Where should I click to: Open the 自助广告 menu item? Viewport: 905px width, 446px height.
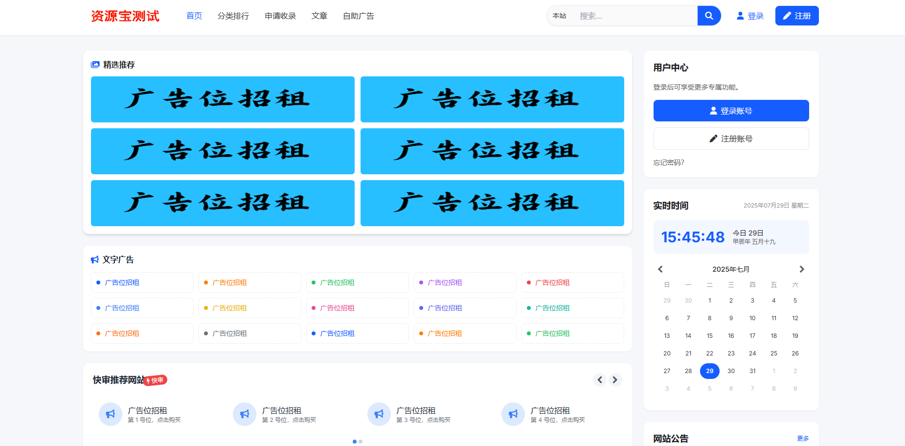[359, 16]
